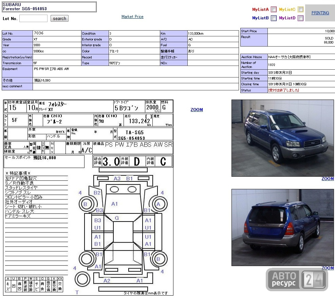Open the PRINTING link
335x298 pixels.
320,13
